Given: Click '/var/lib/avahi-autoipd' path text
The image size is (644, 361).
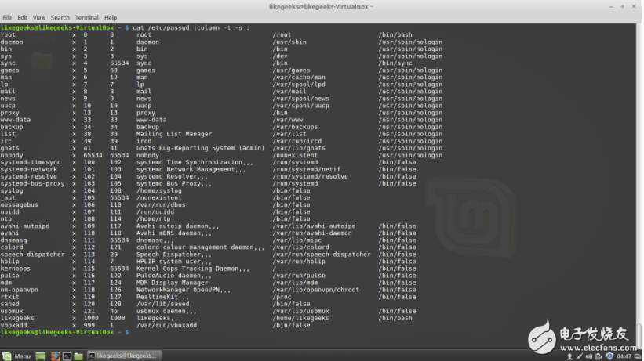Looking at the screenshot, I should 315,226.
